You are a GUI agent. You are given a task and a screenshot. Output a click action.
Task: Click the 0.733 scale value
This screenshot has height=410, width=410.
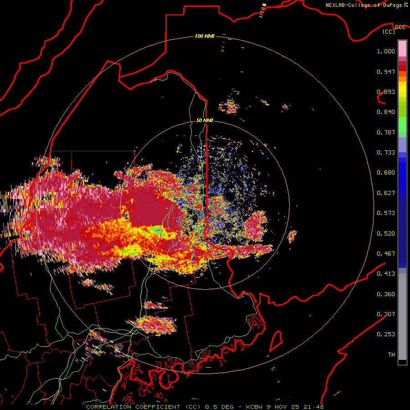(386, 153)
